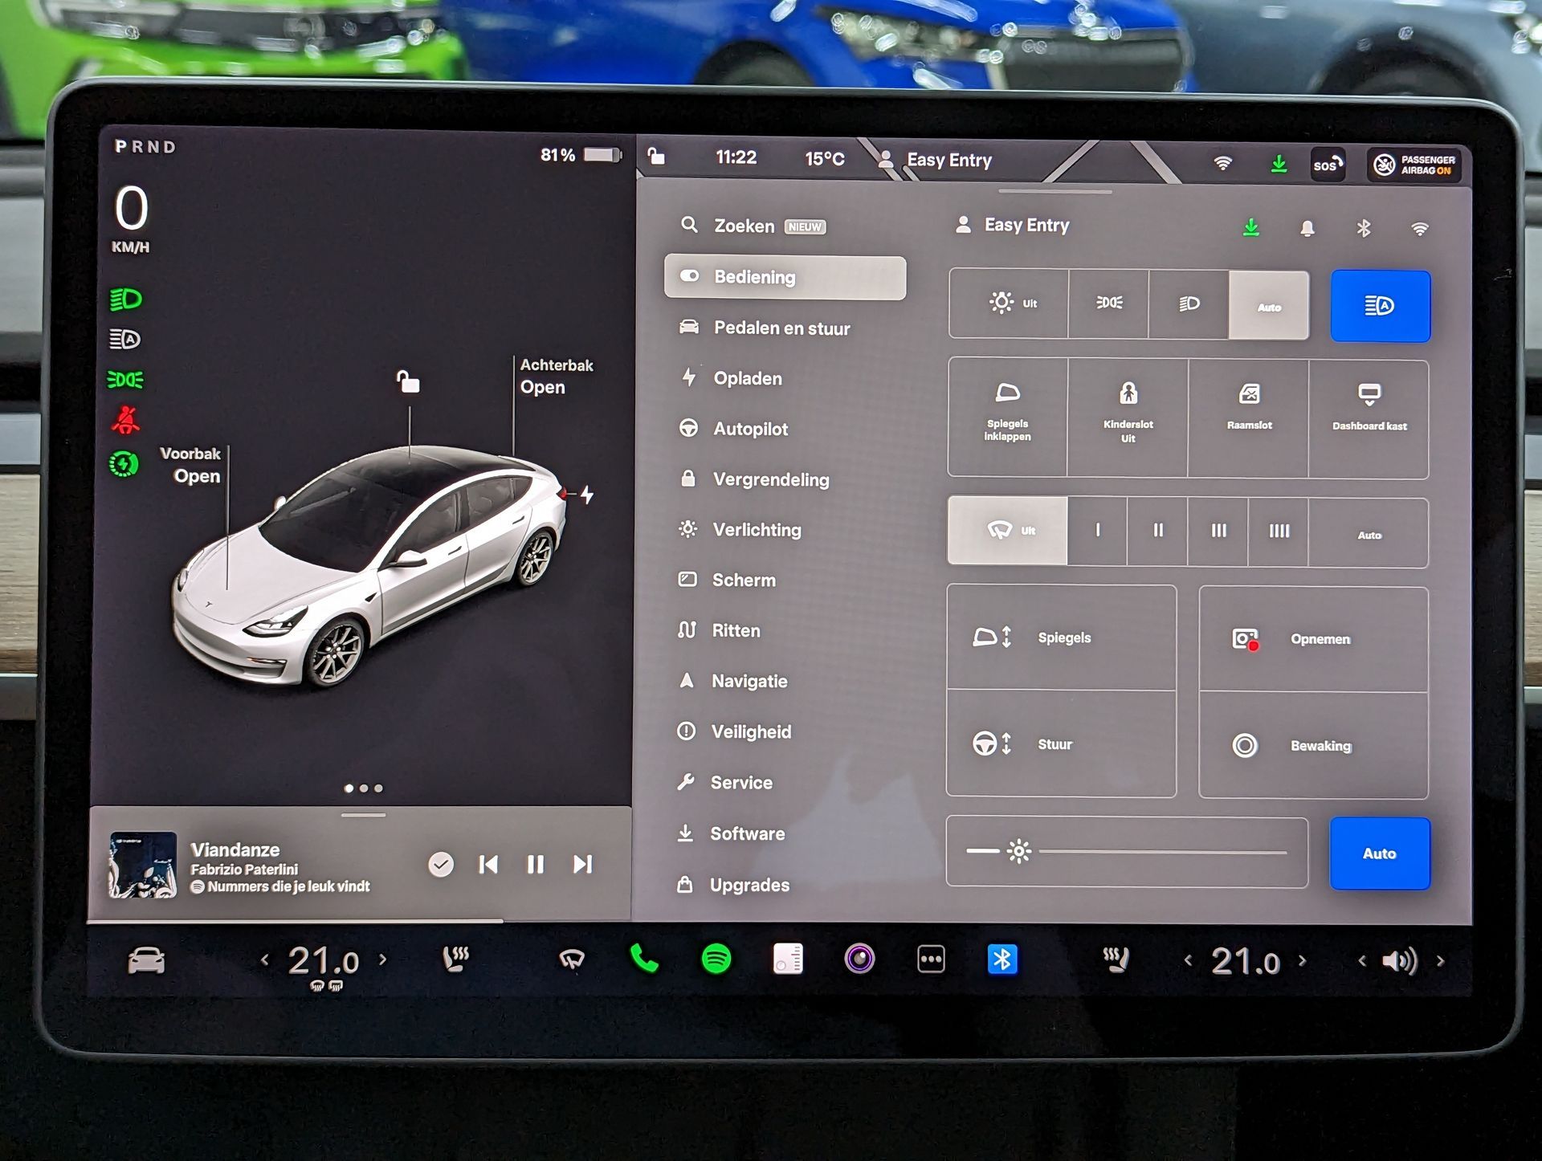1542x1161 pixels.
Task: Open Easy Entry profile dropdown in status bar
Action: coord(936,160)
